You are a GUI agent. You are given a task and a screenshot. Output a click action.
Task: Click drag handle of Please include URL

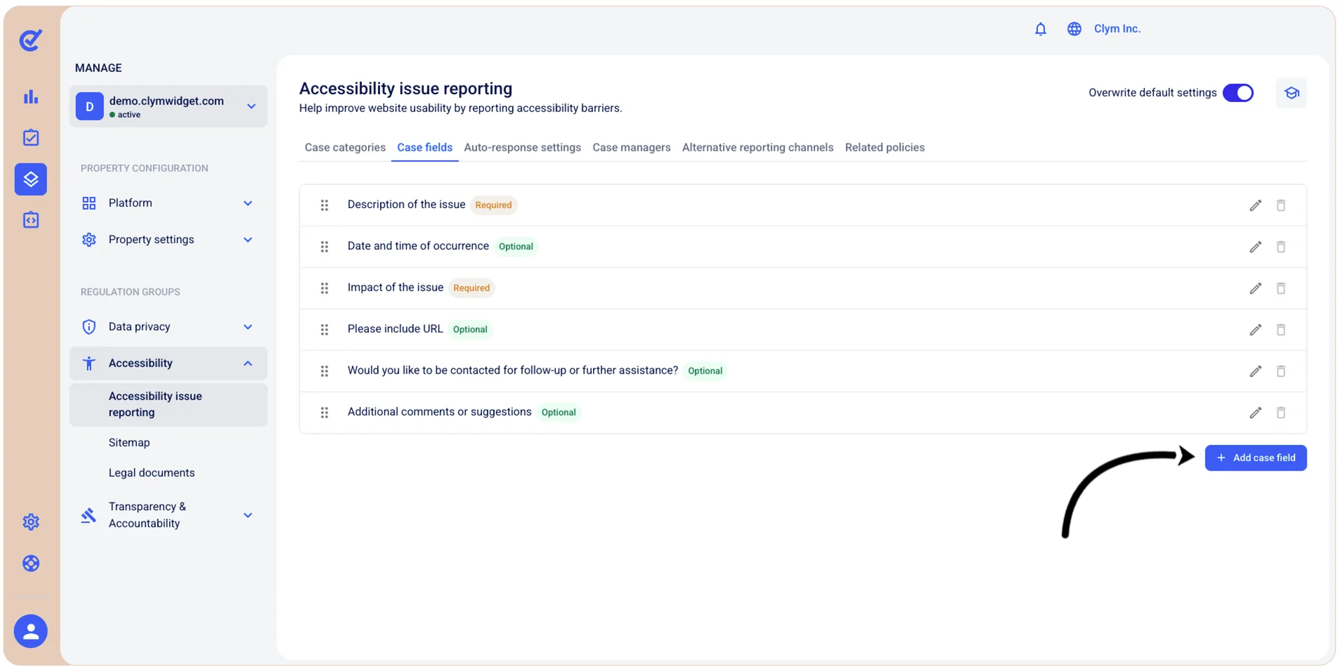coord(324,330)
